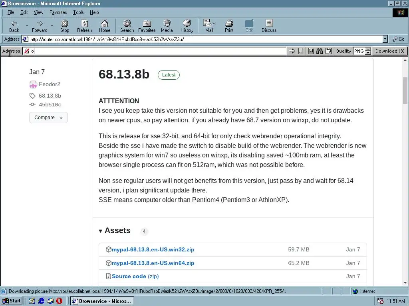Viewport: 409px width, 306px height.
Task: Open the Help menu
Action: click(x=94, y=12)
